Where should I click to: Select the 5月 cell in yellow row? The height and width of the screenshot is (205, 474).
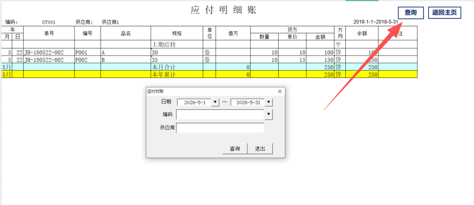coord(7,74)
